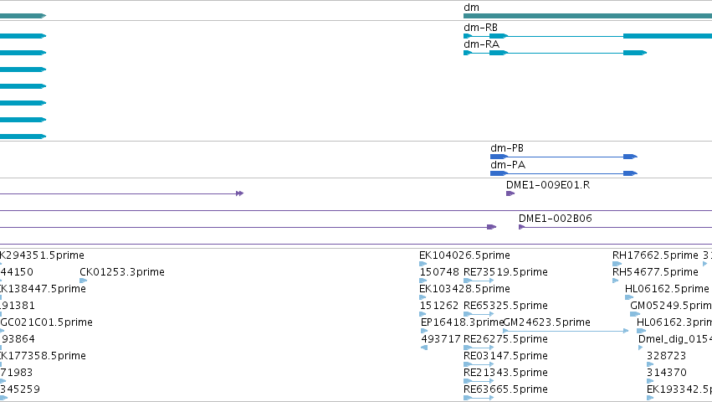712x402 pixels.
Task: Click the HL06162.5prime EST label
Action: [x=667, y=289]
